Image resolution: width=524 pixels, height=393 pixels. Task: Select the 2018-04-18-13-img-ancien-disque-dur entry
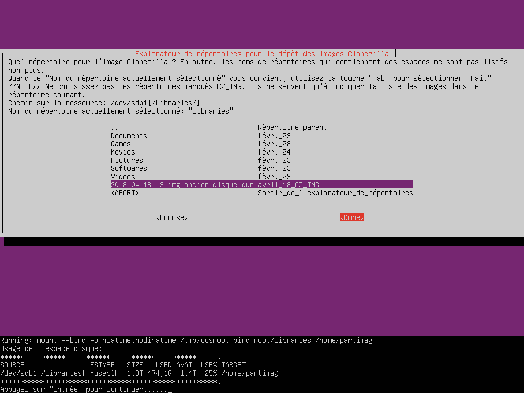(x=261, y=185)
